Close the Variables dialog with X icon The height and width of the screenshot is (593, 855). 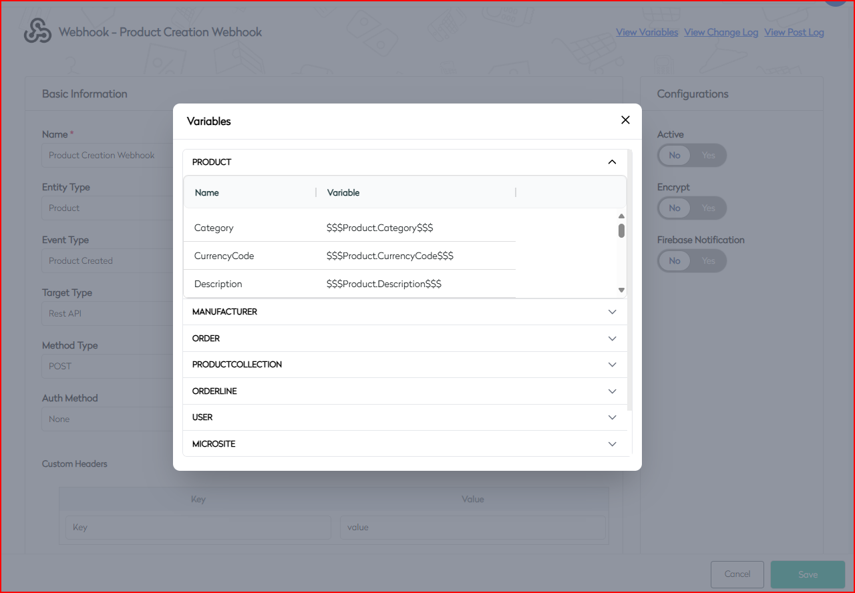[625, 120]
